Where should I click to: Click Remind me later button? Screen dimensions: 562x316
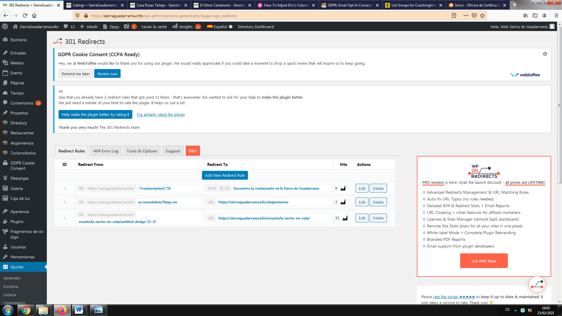click(x=76, y=74)
